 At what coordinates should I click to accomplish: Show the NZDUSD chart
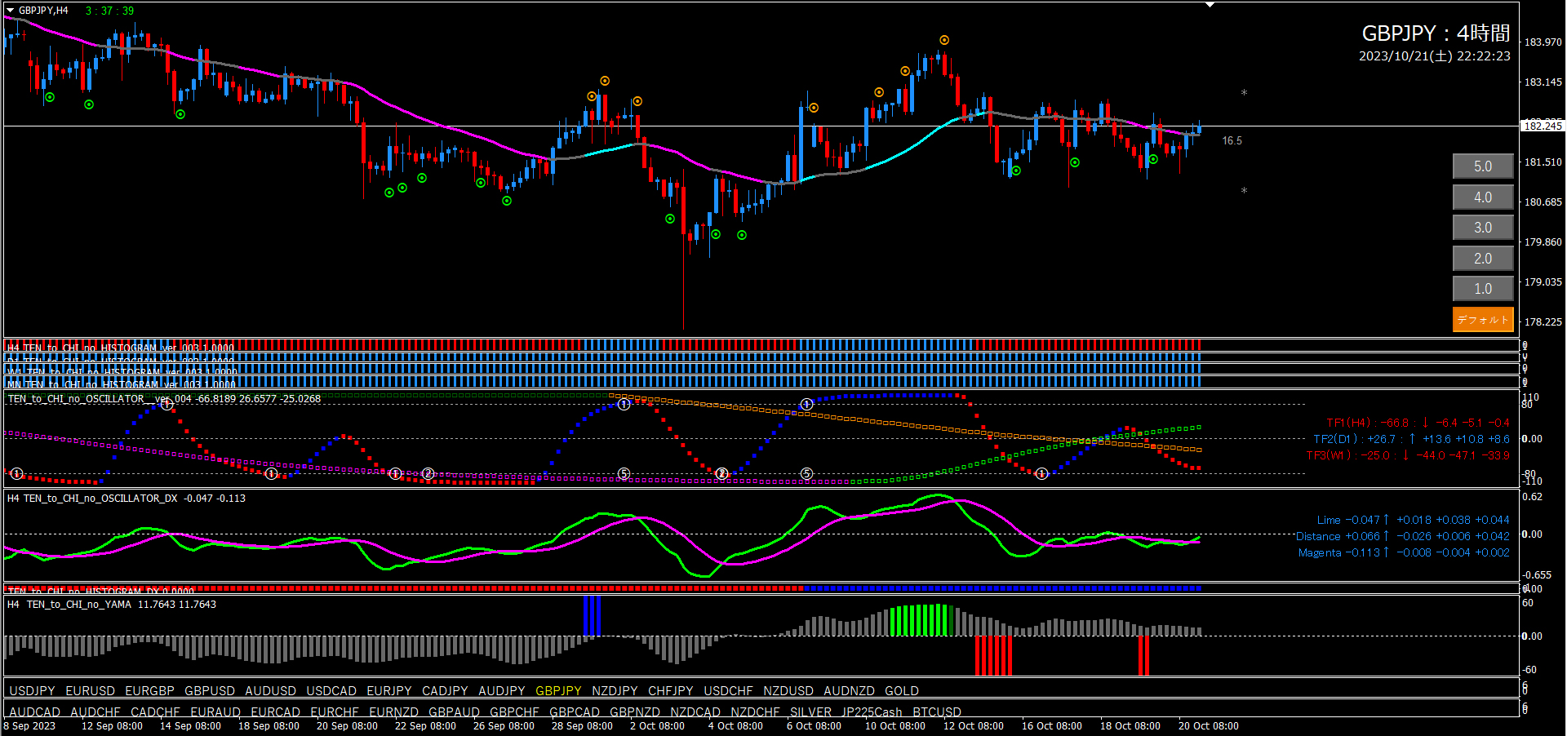[x=788, y=691]
